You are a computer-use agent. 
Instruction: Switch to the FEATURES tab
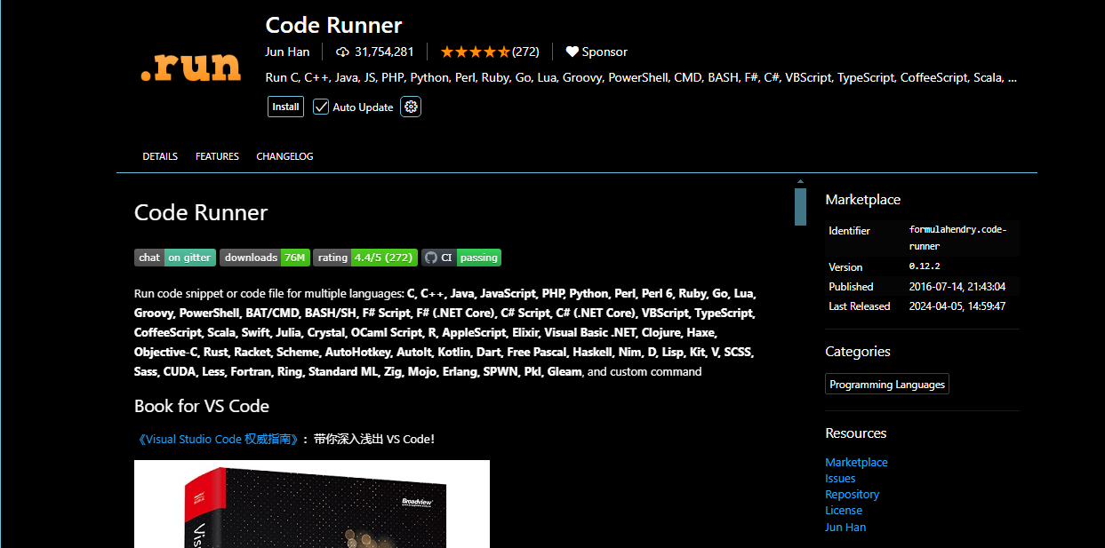pyautogui.click(x=217, y=156)
